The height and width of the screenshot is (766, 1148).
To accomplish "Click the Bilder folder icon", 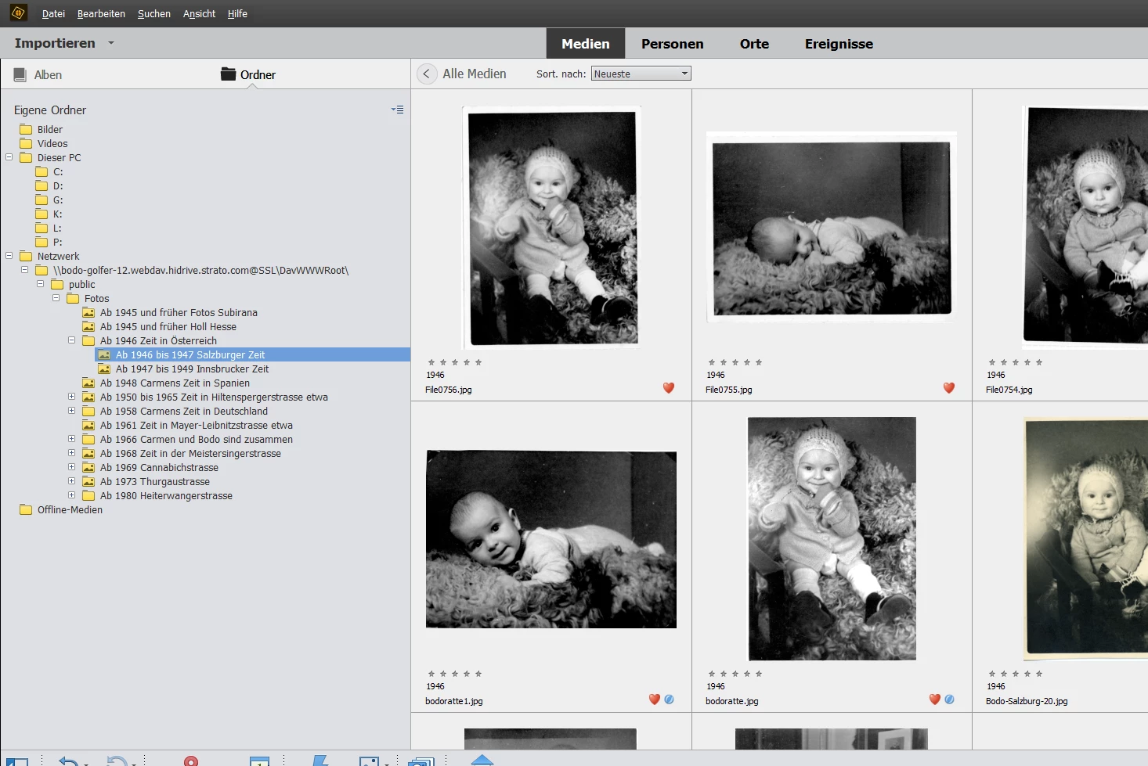I will [26, 129].
